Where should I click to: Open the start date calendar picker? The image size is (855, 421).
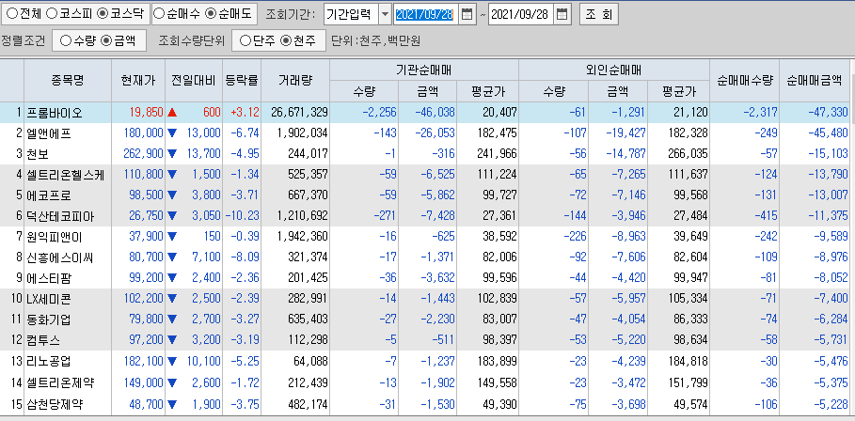point(467,15)
